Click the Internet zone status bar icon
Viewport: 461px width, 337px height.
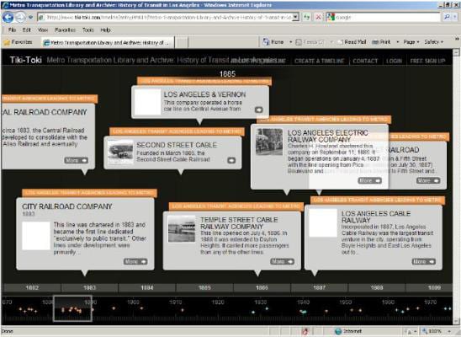(338, 331)
